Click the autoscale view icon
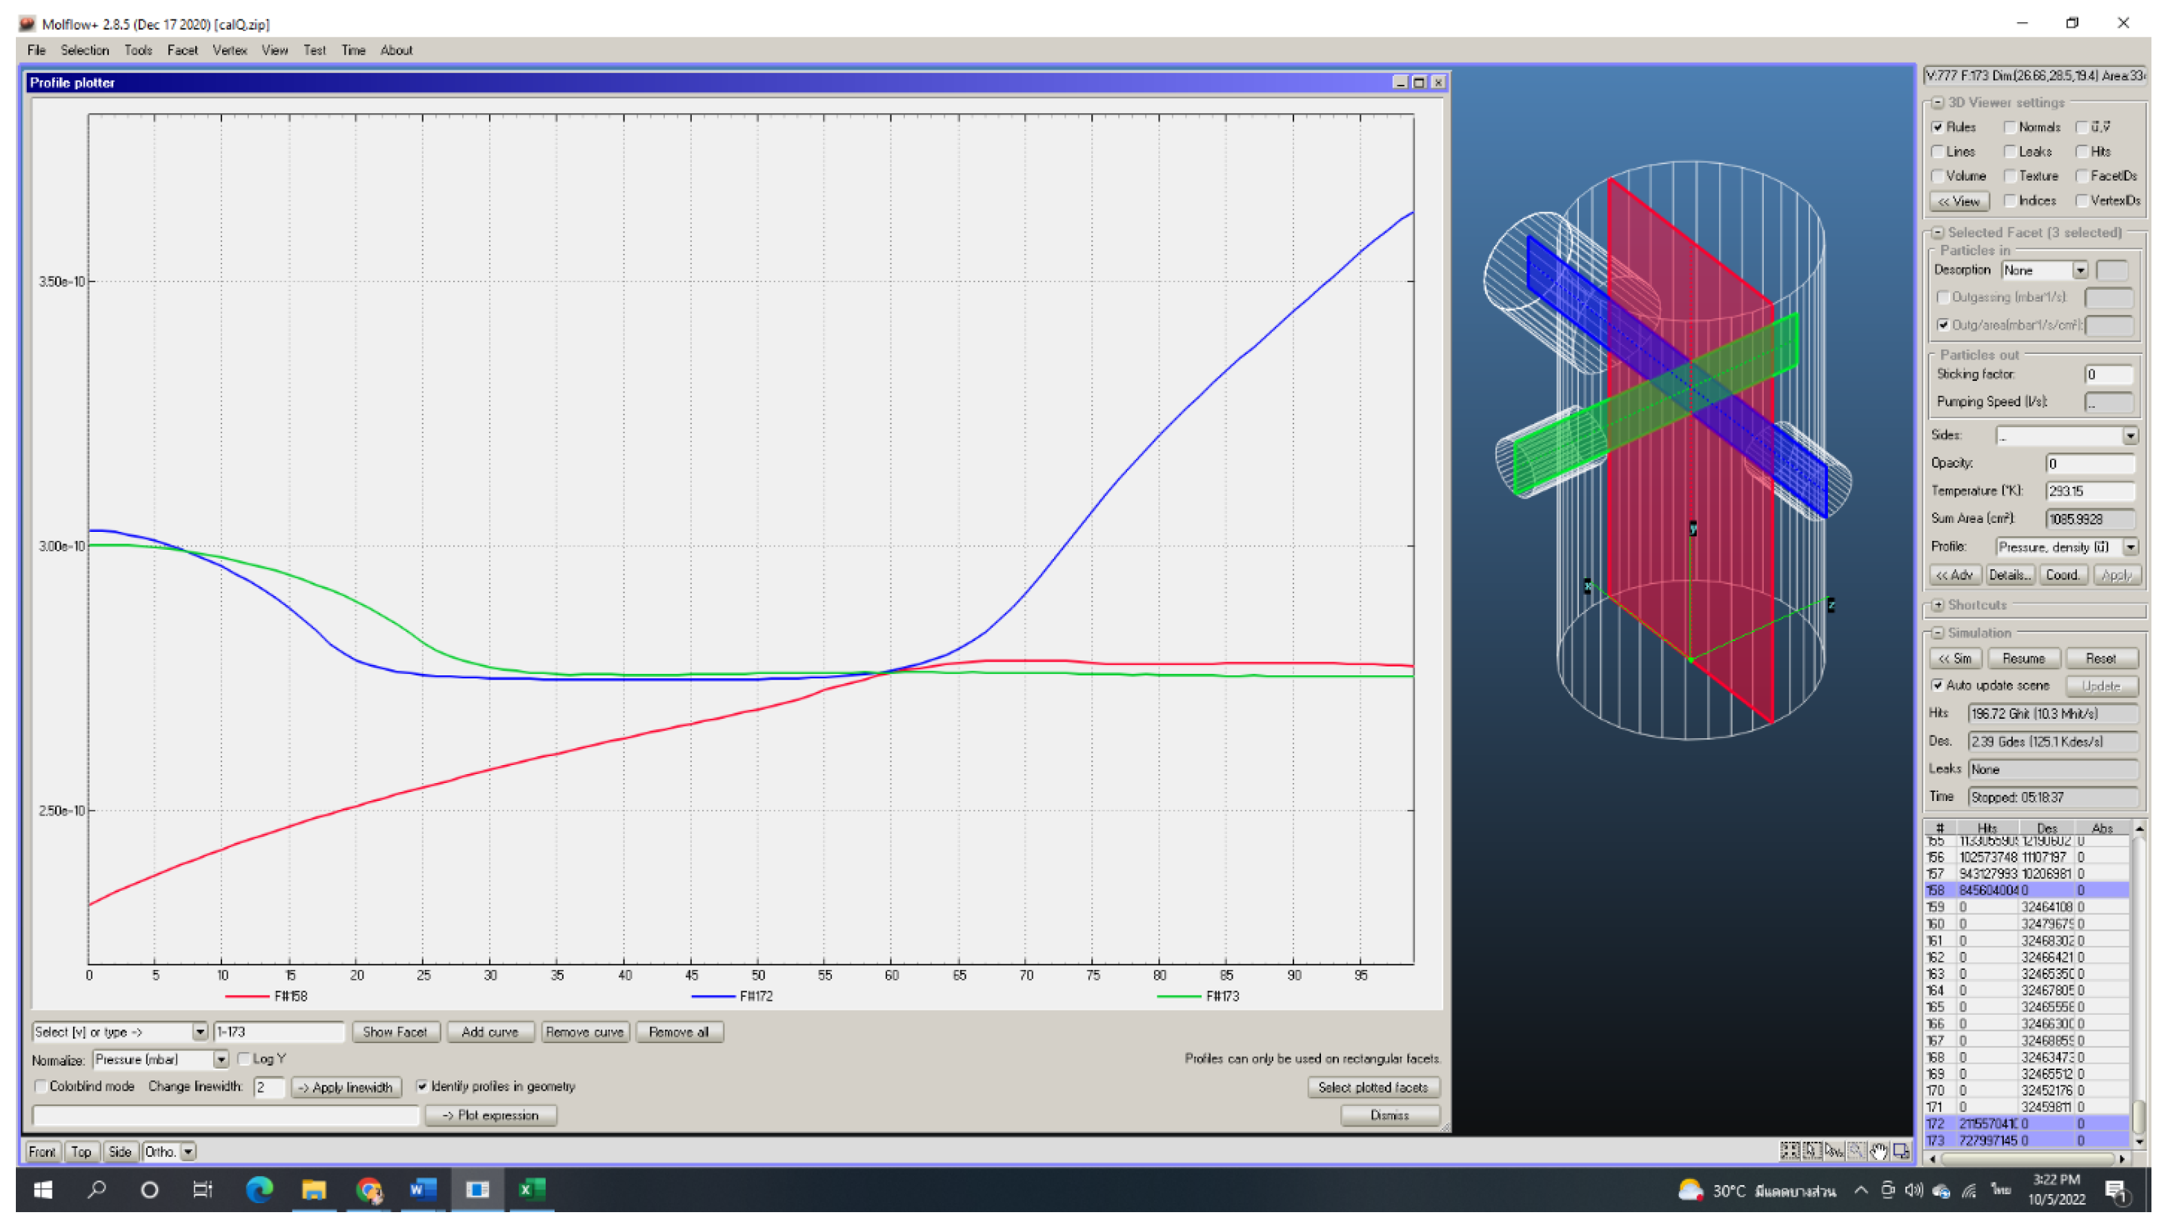 tap(1900, 1151)
